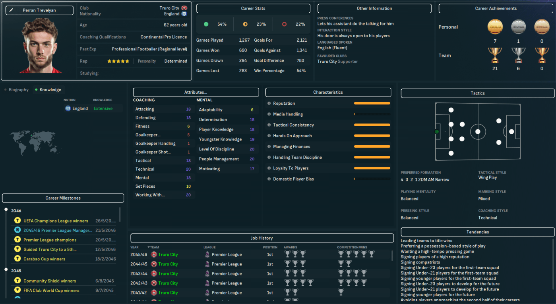556x304 pixels.
Task: Open the Perran Trevelyan name selector
Action: [39, 10]
